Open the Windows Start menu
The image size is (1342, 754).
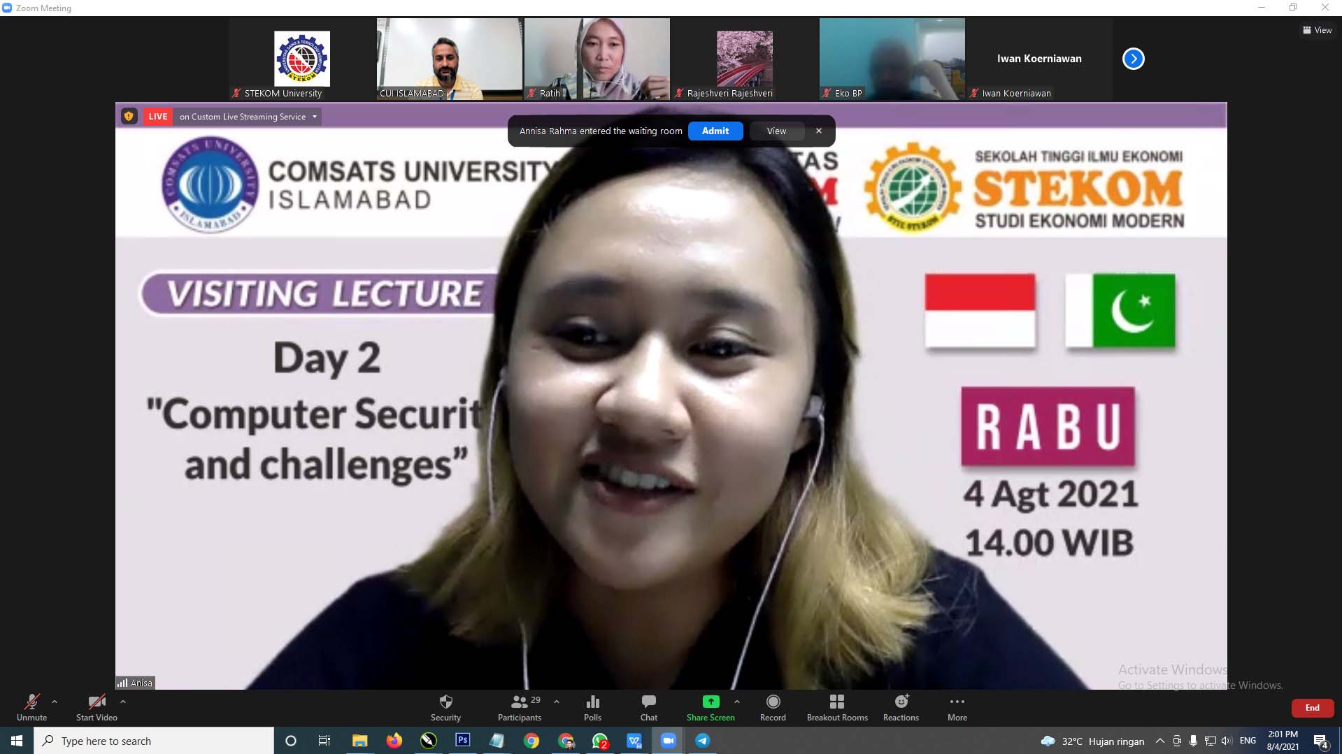[x=16, y=741]
